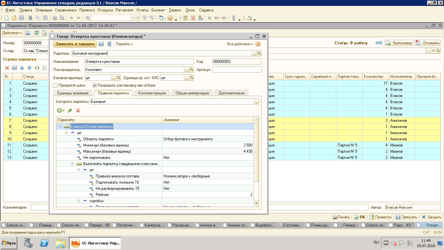
Task: Click the tools wrench icon in main toolbar
Action: [x=234, y=18]
